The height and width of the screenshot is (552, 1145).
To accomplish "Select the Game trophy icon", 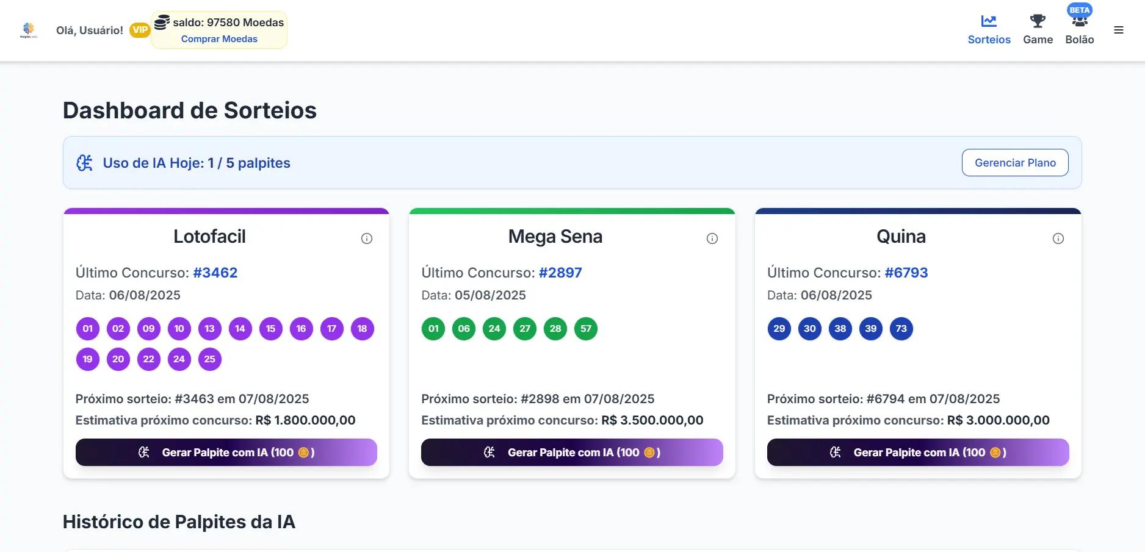I will click(1038, 20).
